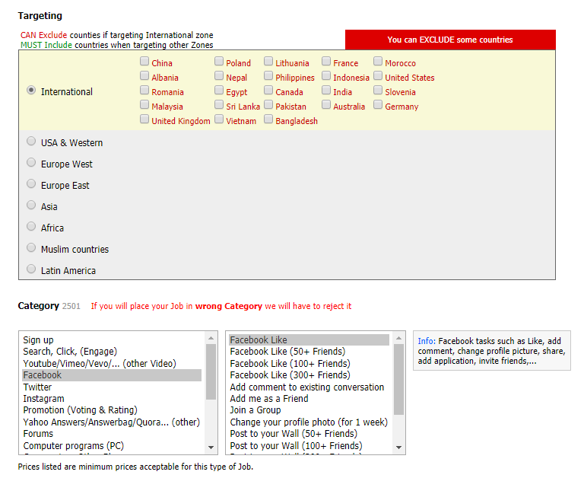
Task: Select the International targeting radio button
Action: [x=31, y=91]
